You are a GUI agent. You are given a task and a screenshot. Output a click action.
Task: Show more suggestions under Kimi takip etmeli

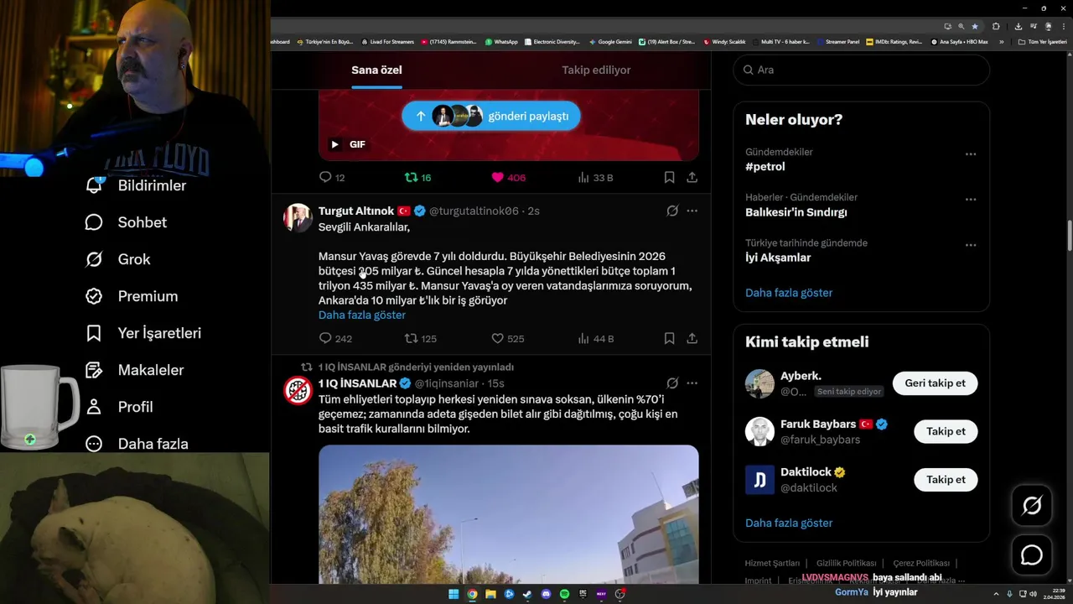tap(789, 523)
